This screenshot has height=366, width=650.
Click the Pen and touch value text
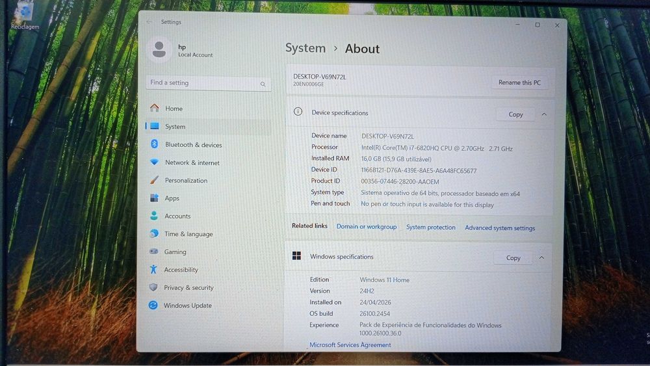pyautogui.click(x=428, y=204)
